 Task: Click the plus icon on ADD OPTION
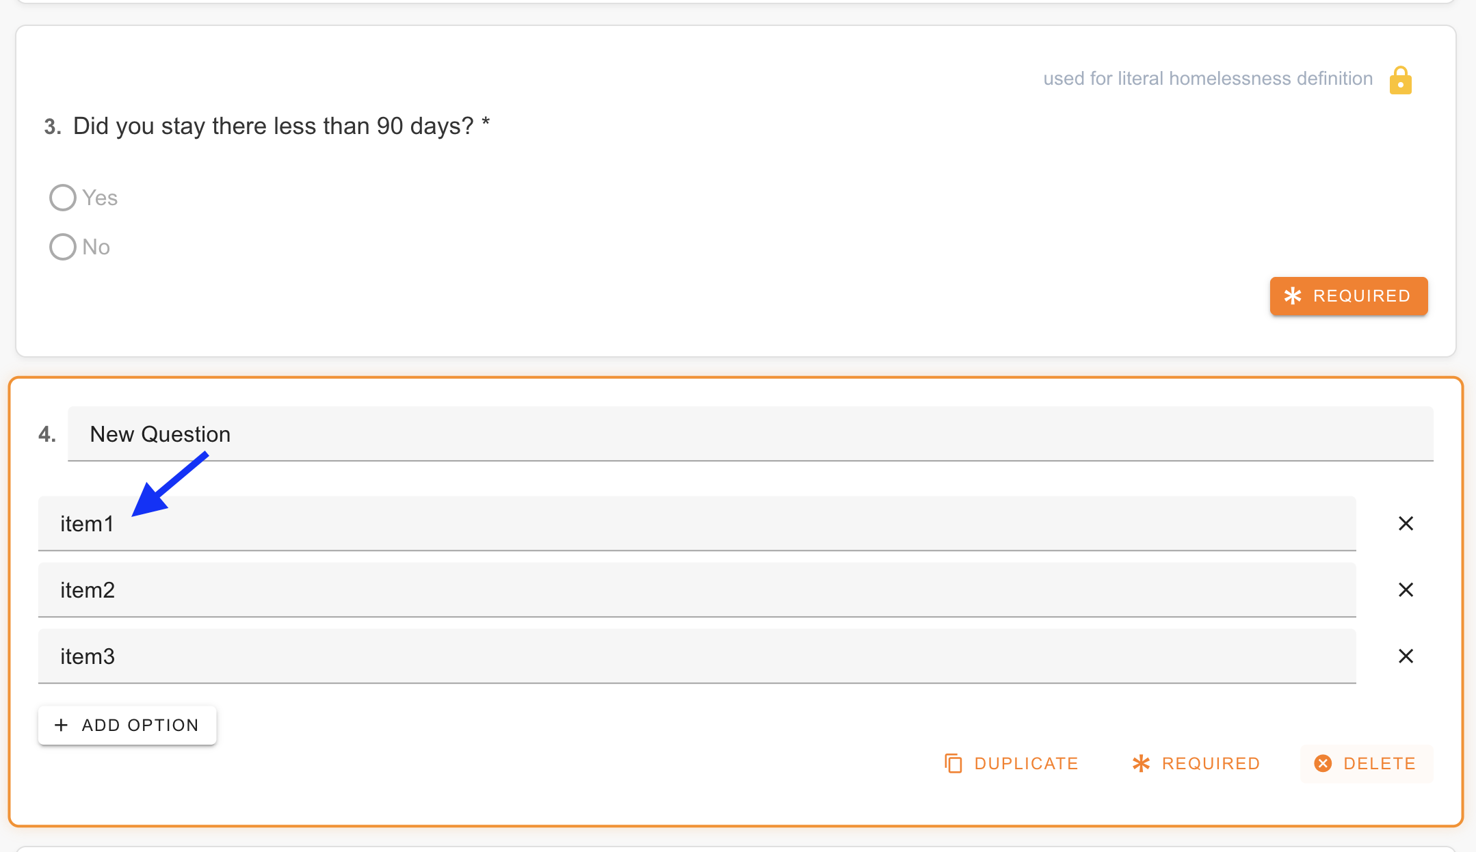click(62, 725)
